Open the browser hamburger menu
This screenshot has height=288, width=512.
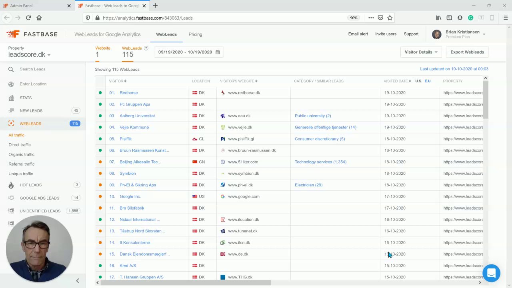pos(506,18)
